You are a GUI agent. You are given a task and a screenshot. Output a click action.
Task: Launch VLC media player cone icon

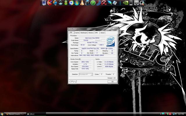tap(82, 3)
